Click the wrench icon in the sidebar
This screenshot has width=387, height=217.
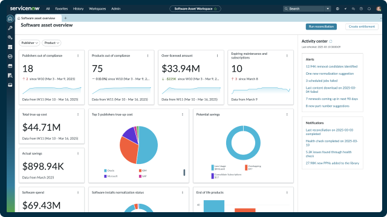[10, 28]
